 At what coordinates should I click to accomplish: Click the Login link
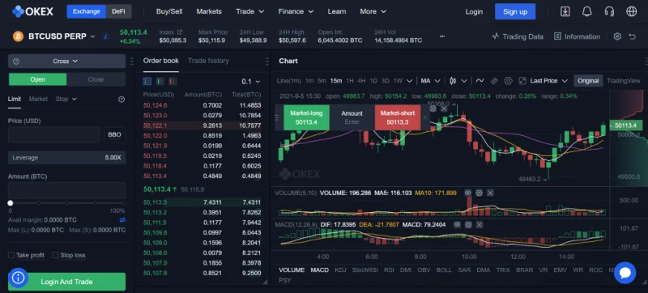pos(474,11)
